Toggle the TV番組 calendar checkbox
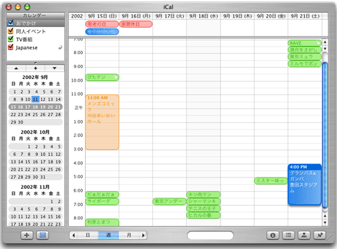337x249 pixels. pyautogui.click(x=11, y=39)
